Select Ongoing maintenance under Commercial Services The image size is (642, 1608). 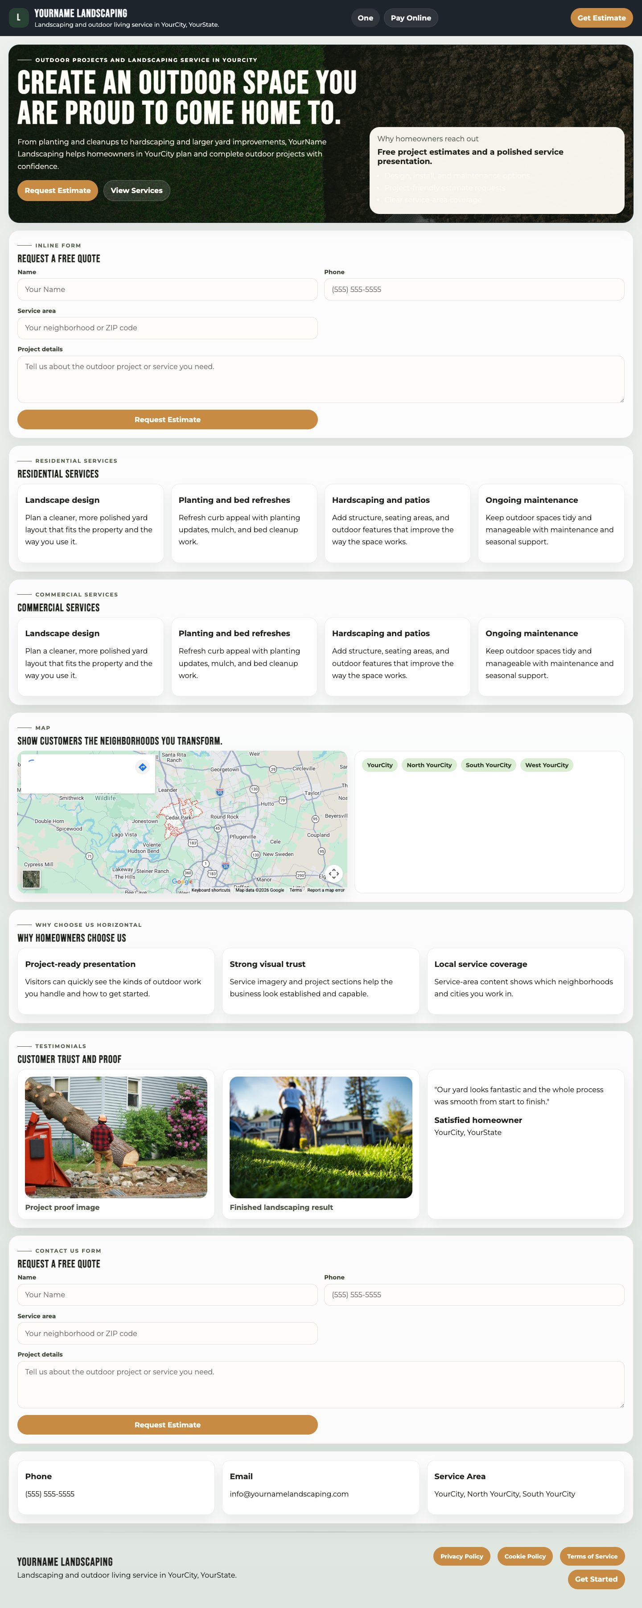tap(551, 657)
